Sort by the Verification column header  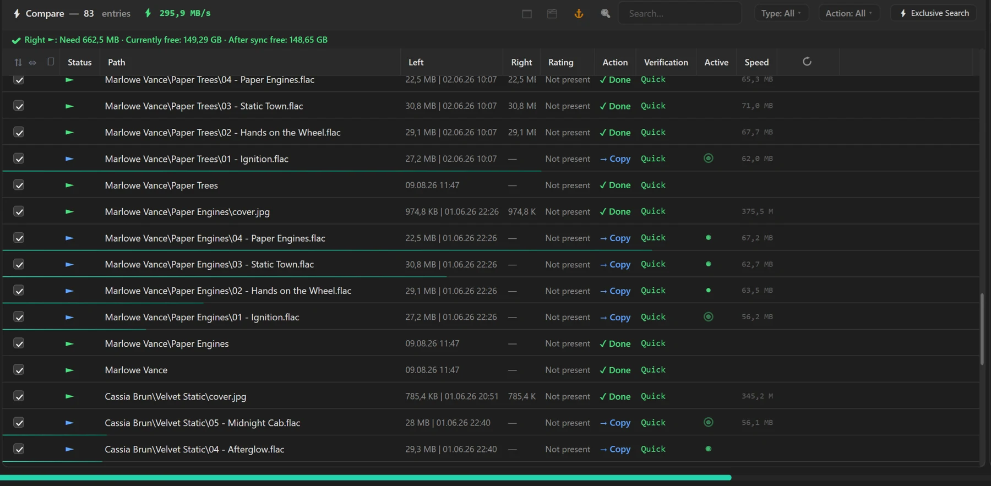(x=666, y=62)
